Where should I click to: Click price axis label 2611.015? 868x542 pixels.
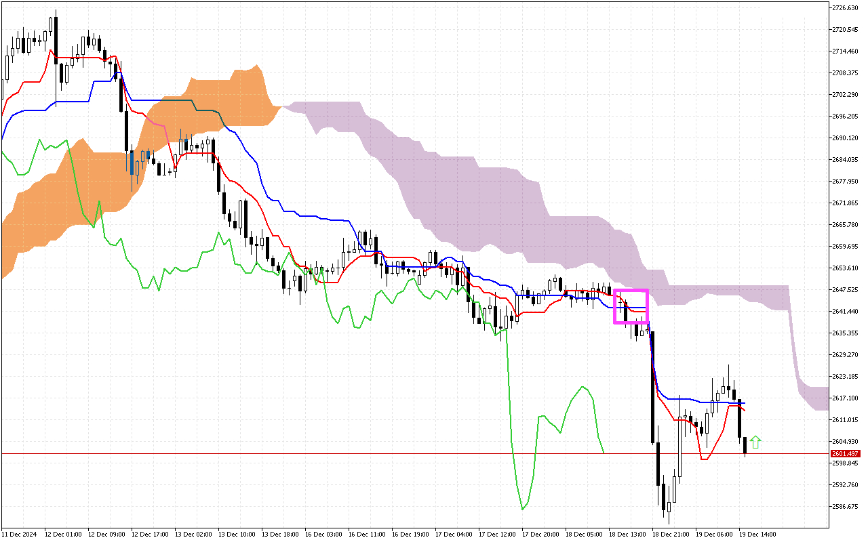tap(845, 420)
